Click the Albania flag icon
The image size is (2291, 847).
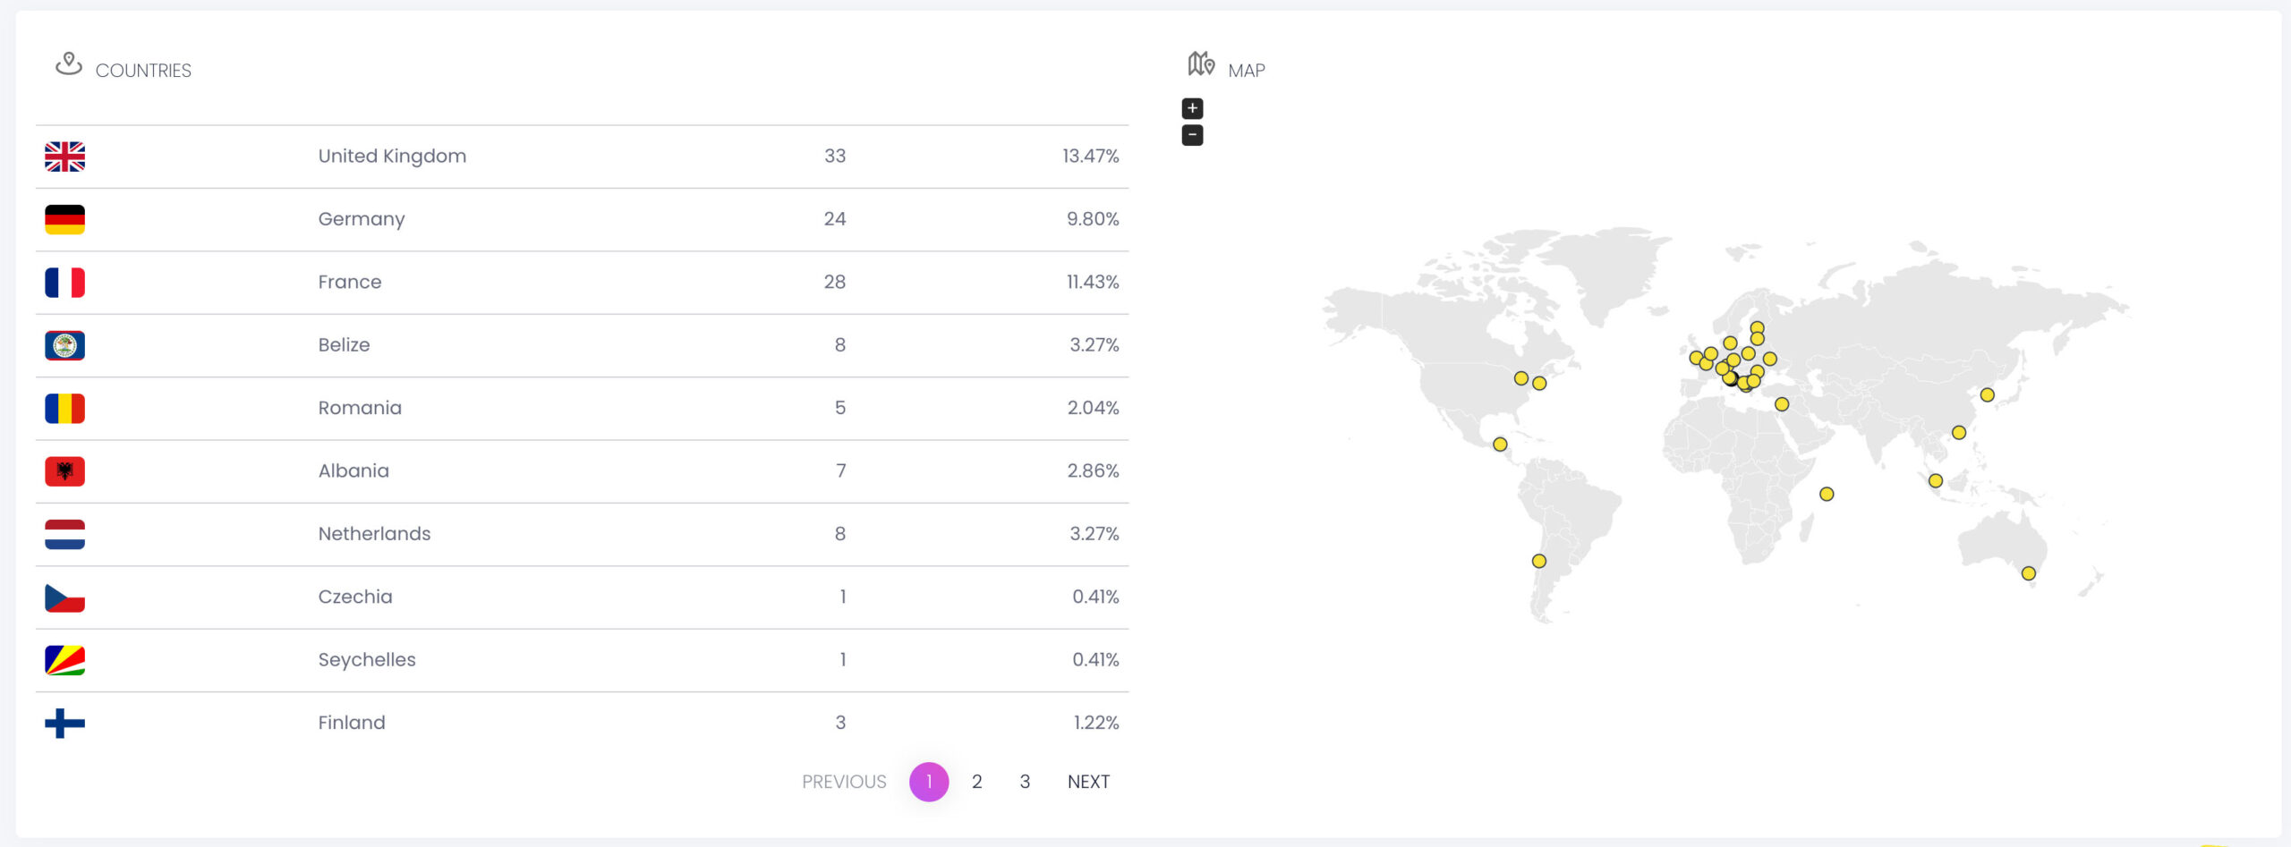[64, 471]
